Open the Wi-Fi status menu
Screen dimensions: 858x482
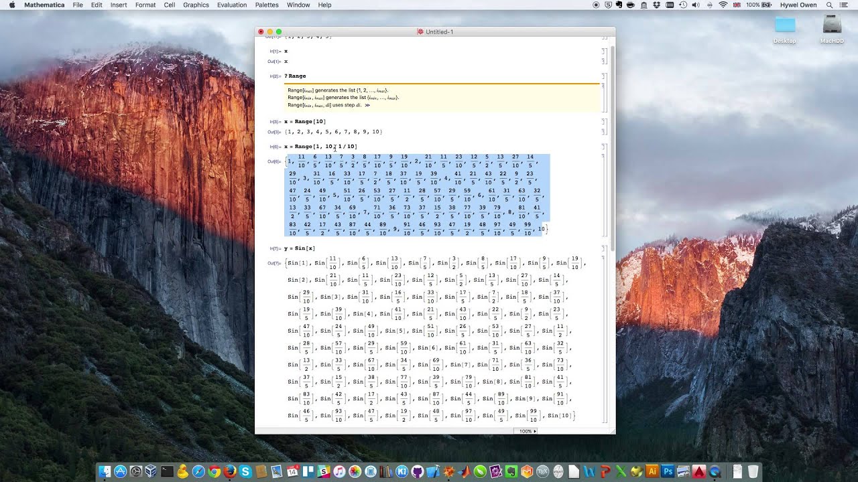pos(723,5)
